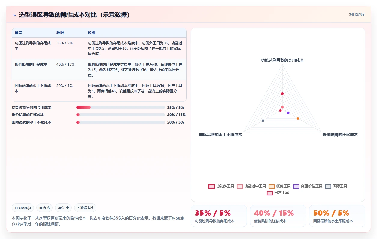
Task: Click the 40% / 15% data card
Action: [x=278, y=216]
